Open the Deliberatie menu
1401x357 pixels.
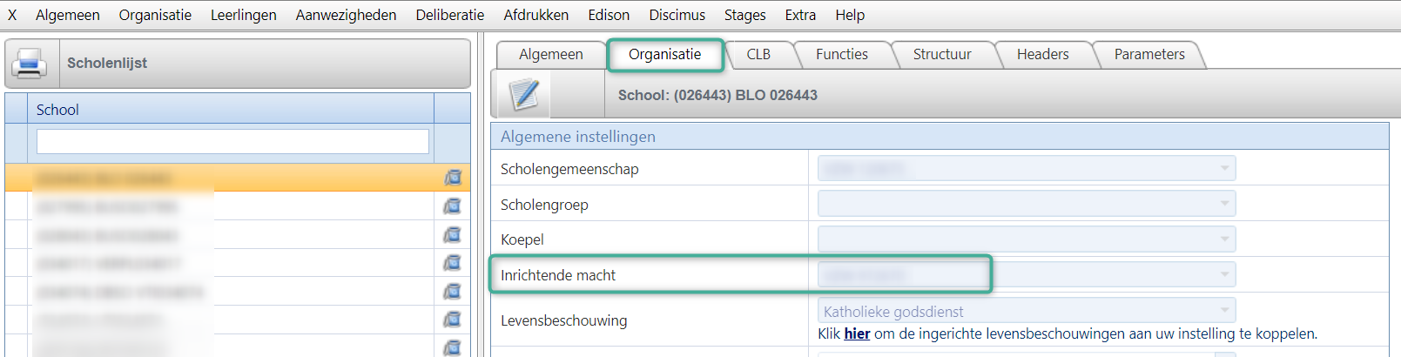click(x=450, y=15)
